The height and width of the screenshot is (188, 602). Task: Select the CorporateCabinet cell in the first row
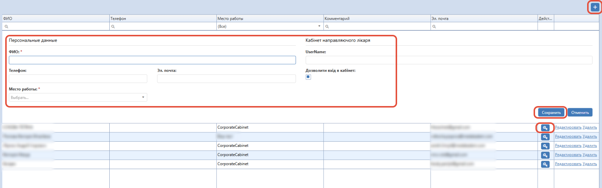coord(270,128)
